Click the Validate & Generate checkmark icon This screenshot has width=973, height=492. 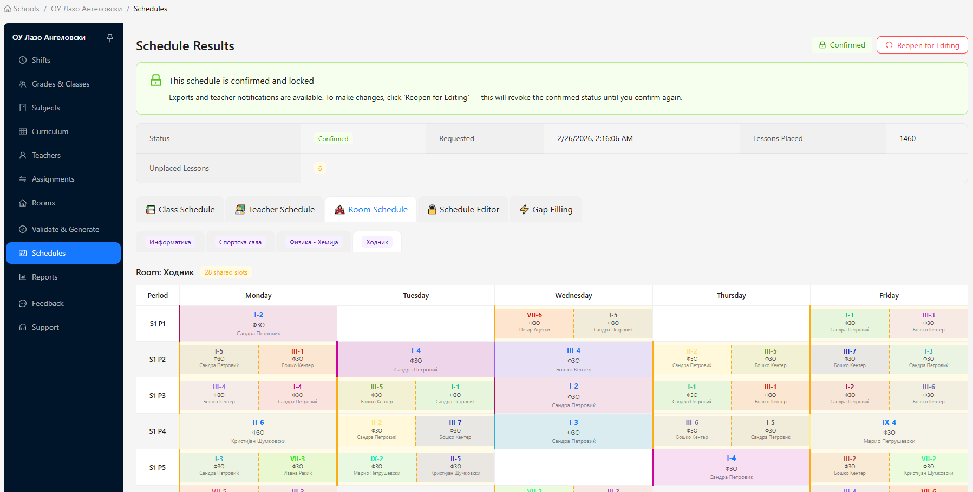pos(23,229)
